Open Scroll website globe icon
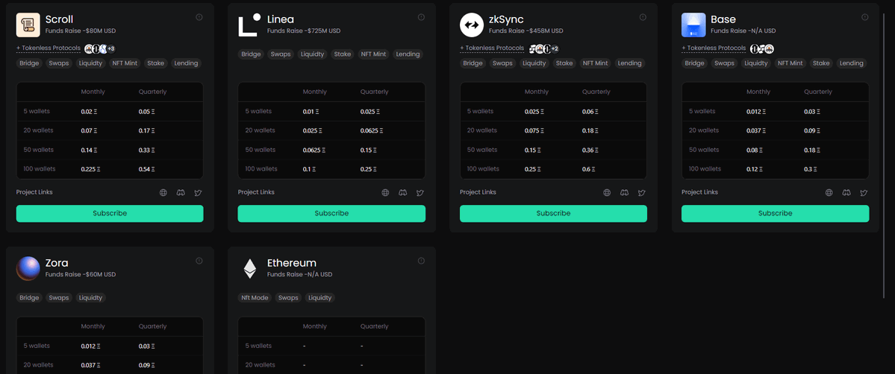Screen dimensions: 895x374 coord(163,193)
